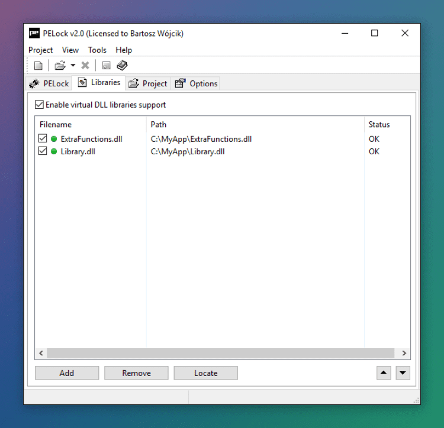
Task: Disable virtual DLL libraries support checkbox
Action: click(x=39, y=105)
